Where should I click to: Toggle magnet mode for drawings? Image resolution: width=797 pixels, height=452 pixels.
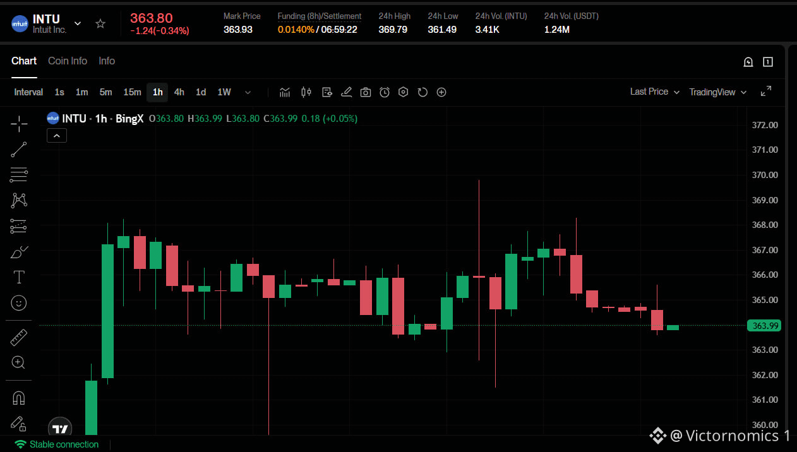pyautogui.click(x=19, y=398)
